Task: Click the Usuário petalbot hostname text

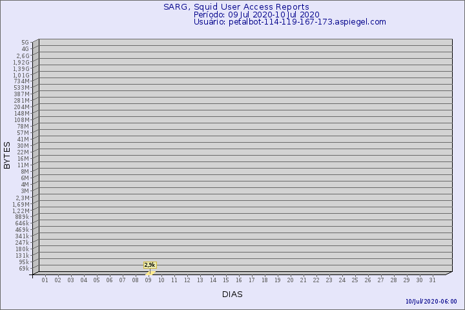Action: click(307, 22)
